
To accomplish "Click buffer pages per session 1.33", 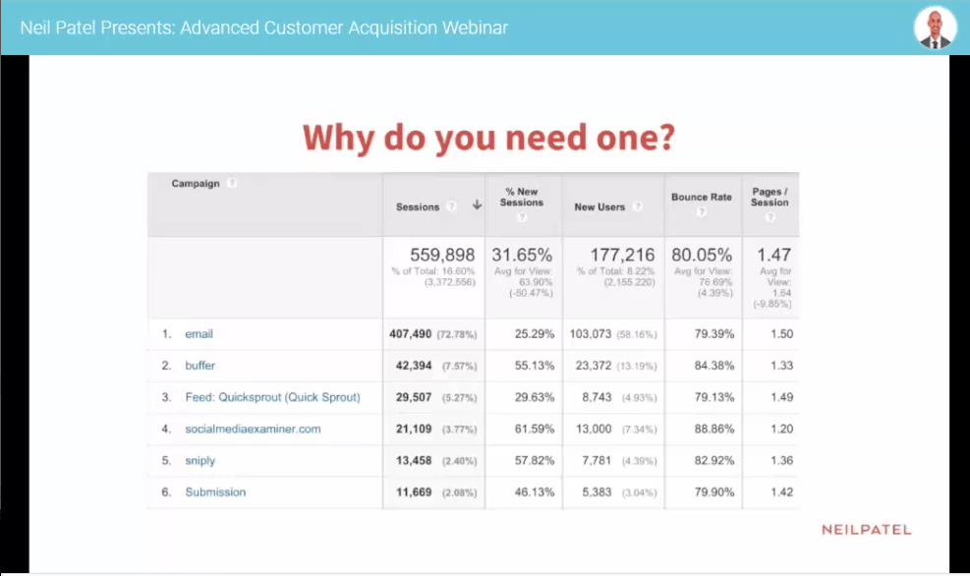I will coord(782,366).
